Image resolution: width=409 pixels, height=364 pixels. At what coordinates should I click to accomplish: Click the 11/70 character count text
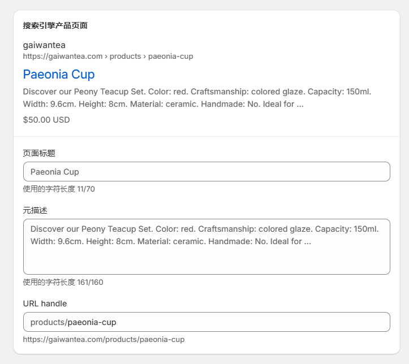(x=86, y=189)
